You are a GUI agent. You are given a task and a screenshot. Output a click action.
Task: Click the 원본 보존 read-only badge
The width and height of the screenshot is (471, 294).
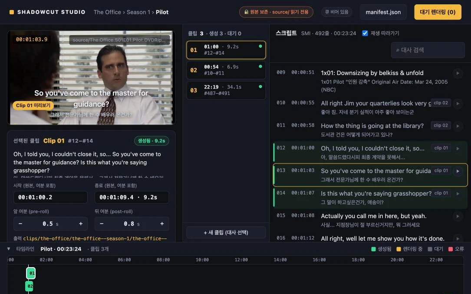(276, 12)
